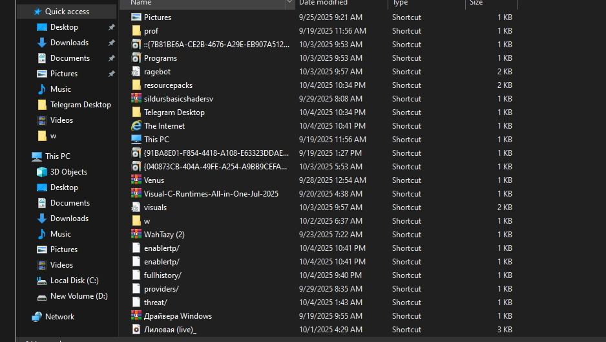
Task: Open New Volume (D:) in navigation pane
Action: coord(78,296)
